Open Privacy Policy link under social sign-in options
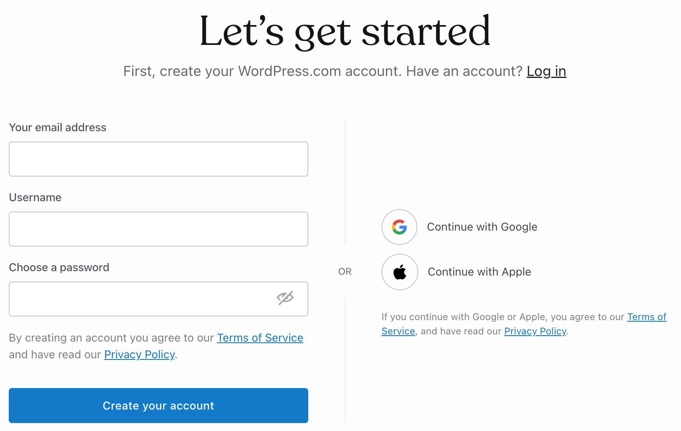681x431 pixels. click(x=535, y=331)
